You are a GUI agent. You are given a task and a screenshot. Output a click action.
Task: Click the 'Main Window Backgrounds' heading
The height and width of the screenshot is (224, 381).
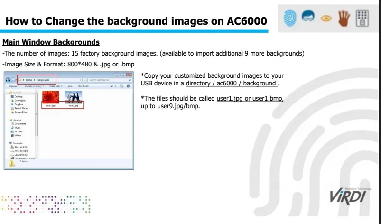point(51,42)
